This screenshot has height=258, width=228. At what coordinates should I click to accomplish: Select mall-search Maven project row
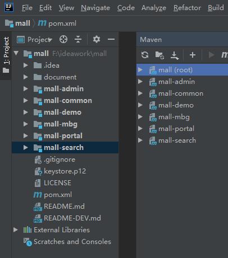182,140
